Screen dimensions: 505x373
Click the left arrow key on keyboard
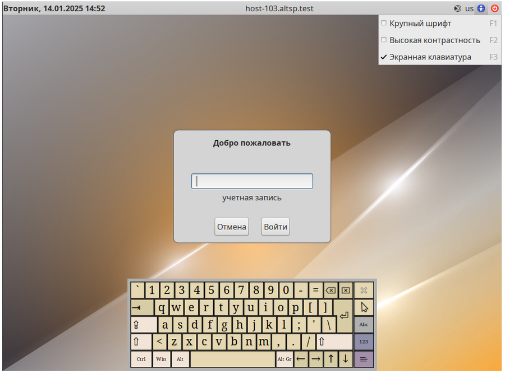click(x=301, y=359)
